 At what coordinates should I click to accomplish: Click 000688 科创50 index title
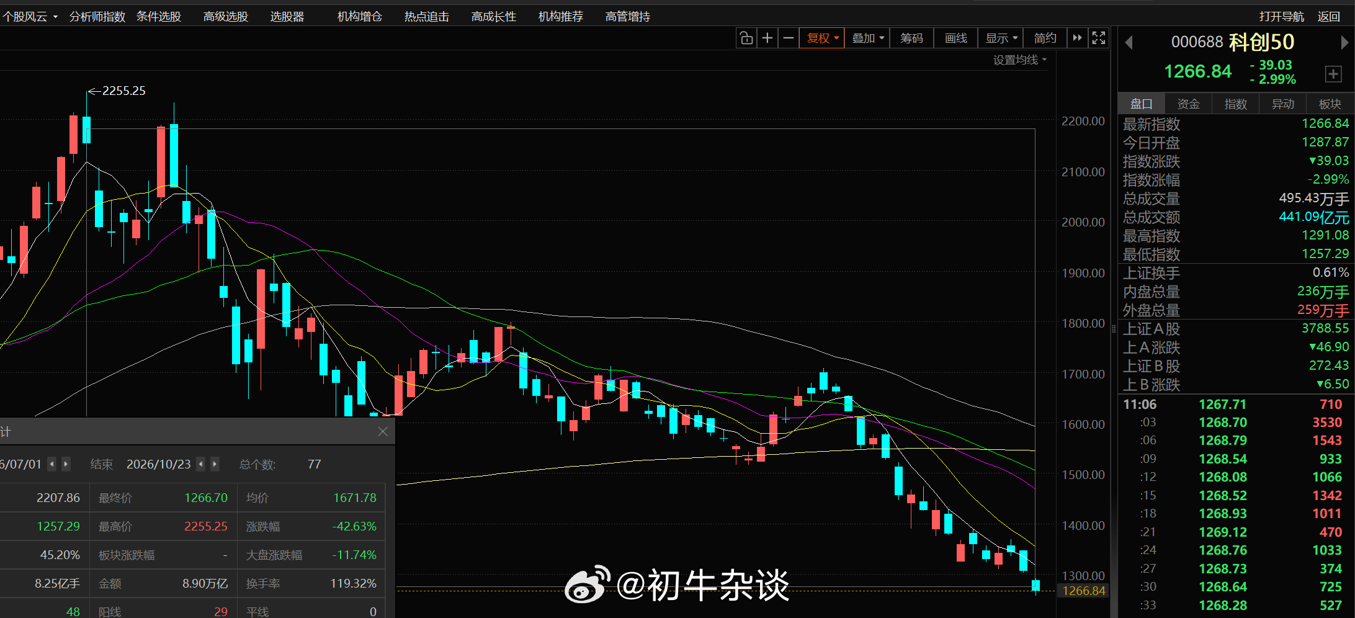(x=1233, y=42)
